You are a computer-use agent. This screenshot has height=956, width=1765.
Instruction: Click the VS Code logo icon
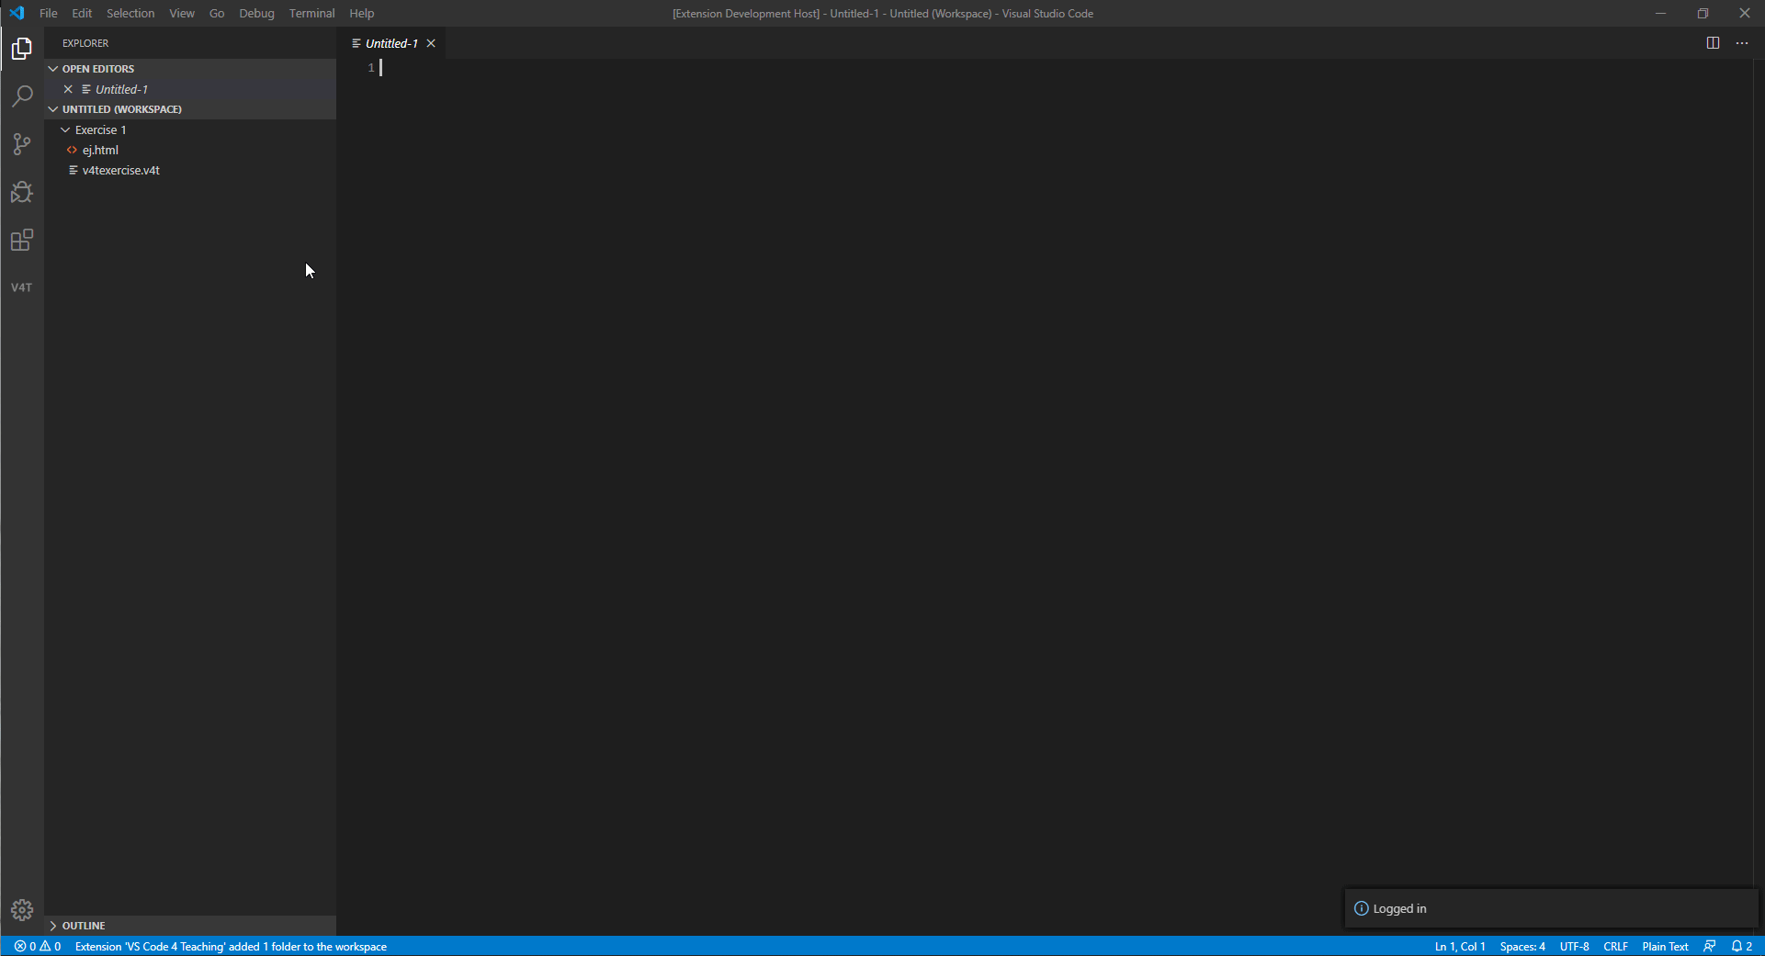point(17,13)
